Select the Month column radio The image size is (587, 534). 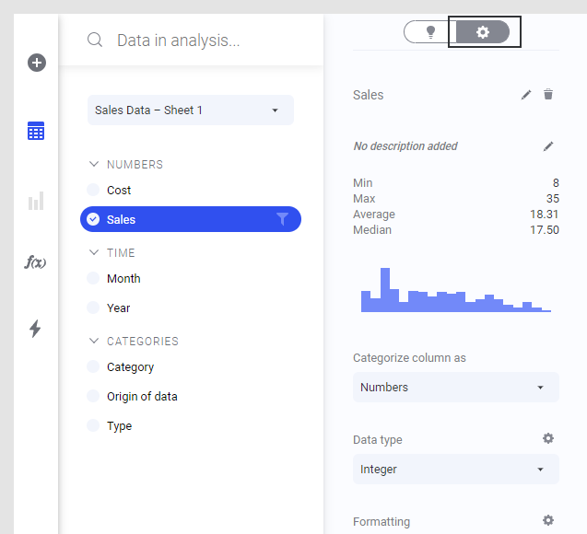(93, 278)
